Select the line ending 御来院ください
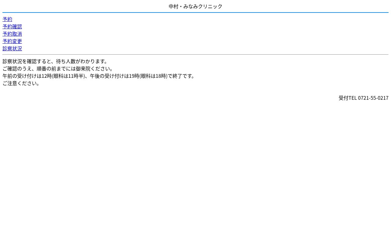 click(58, 69)
